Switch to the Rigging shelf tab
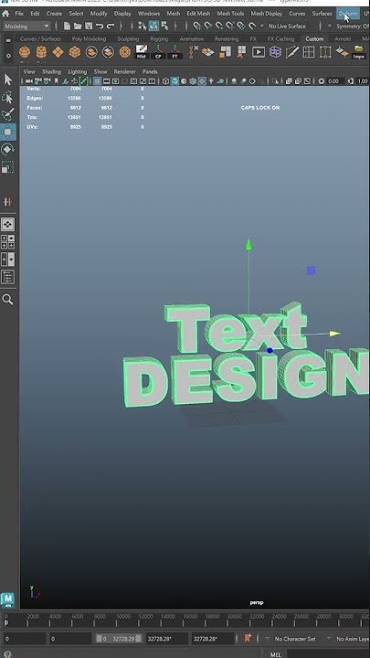Viewport: 370px width, 658px height. pyautogui.click(x=159, y=38)
